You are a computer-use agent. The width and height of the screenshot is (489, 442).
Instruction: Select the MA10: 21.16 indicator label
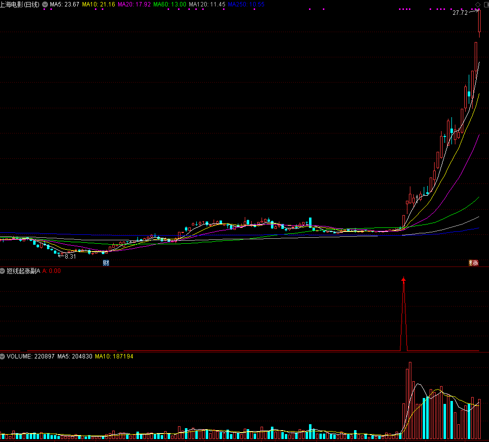(98, 4)
